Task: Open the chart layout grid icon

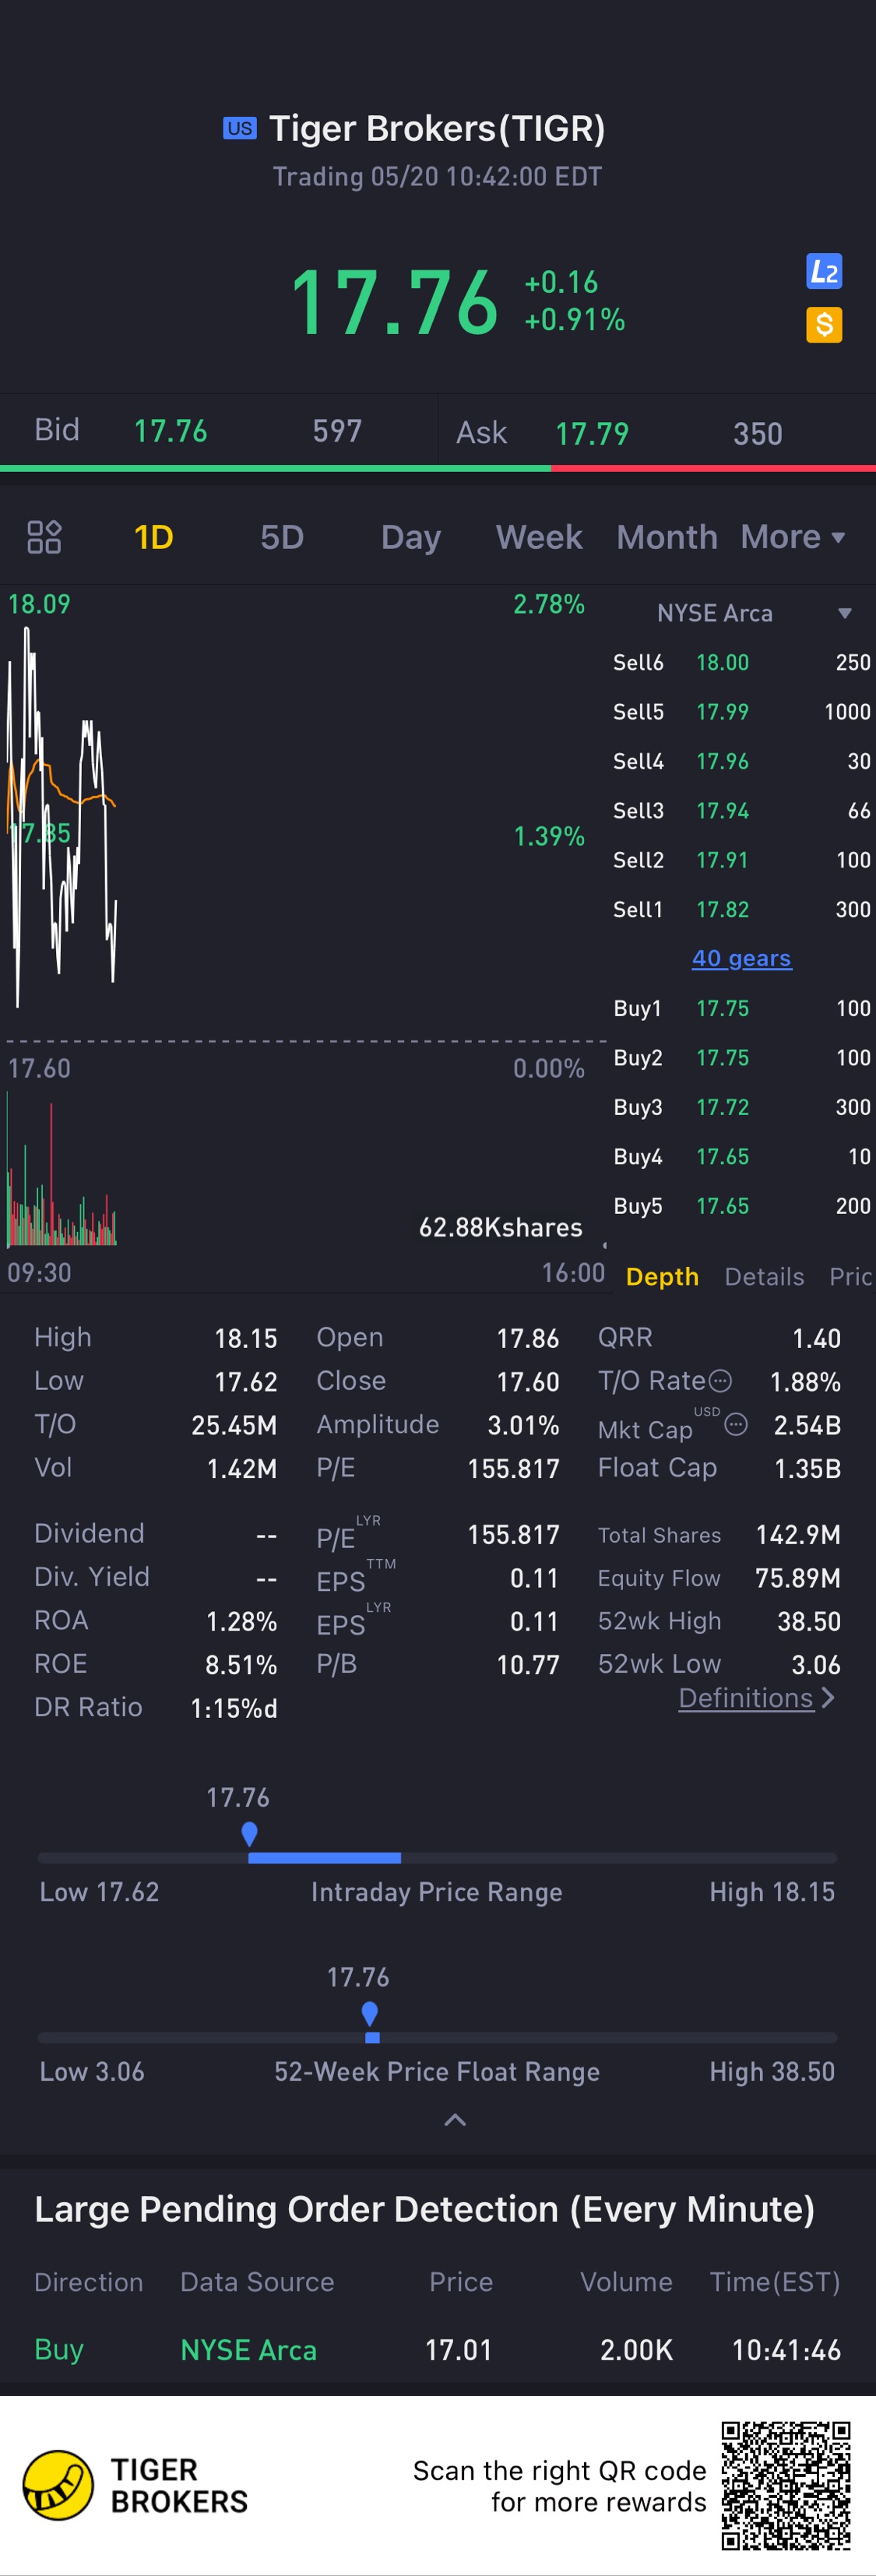Action: pos(44,537)
